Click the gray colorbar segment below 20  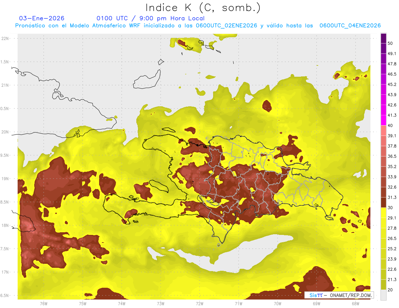tap(383, 295)
